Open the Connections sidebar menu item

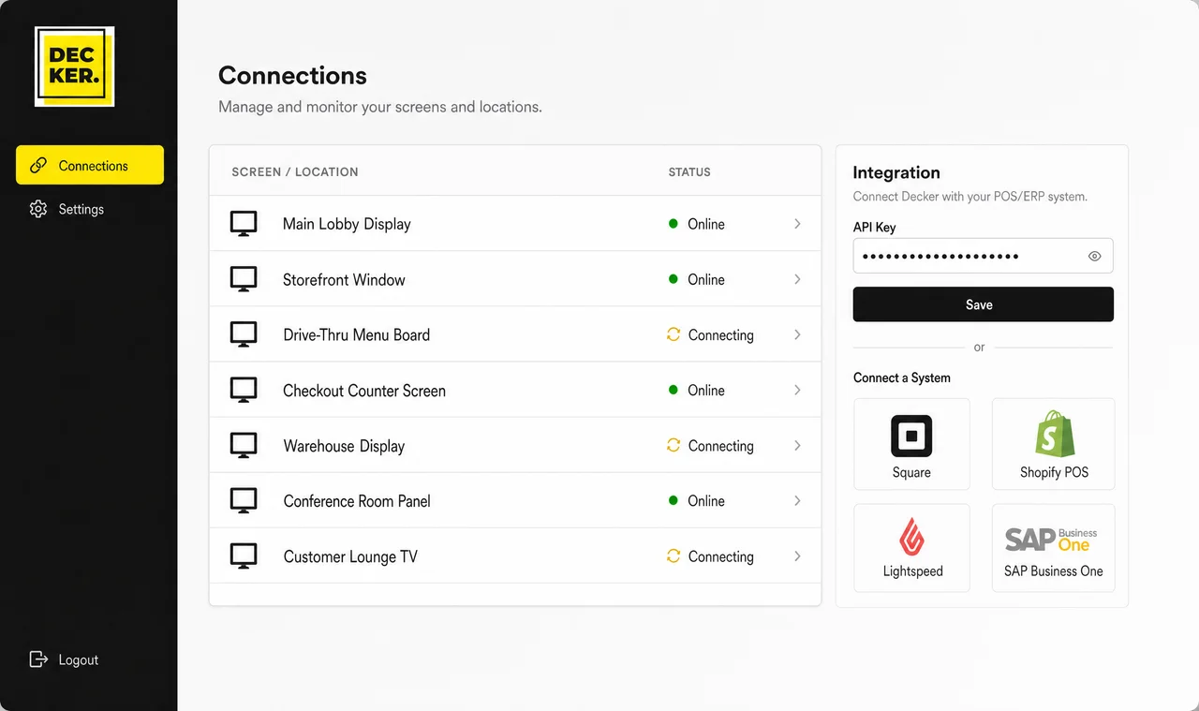tap(90, 165)
